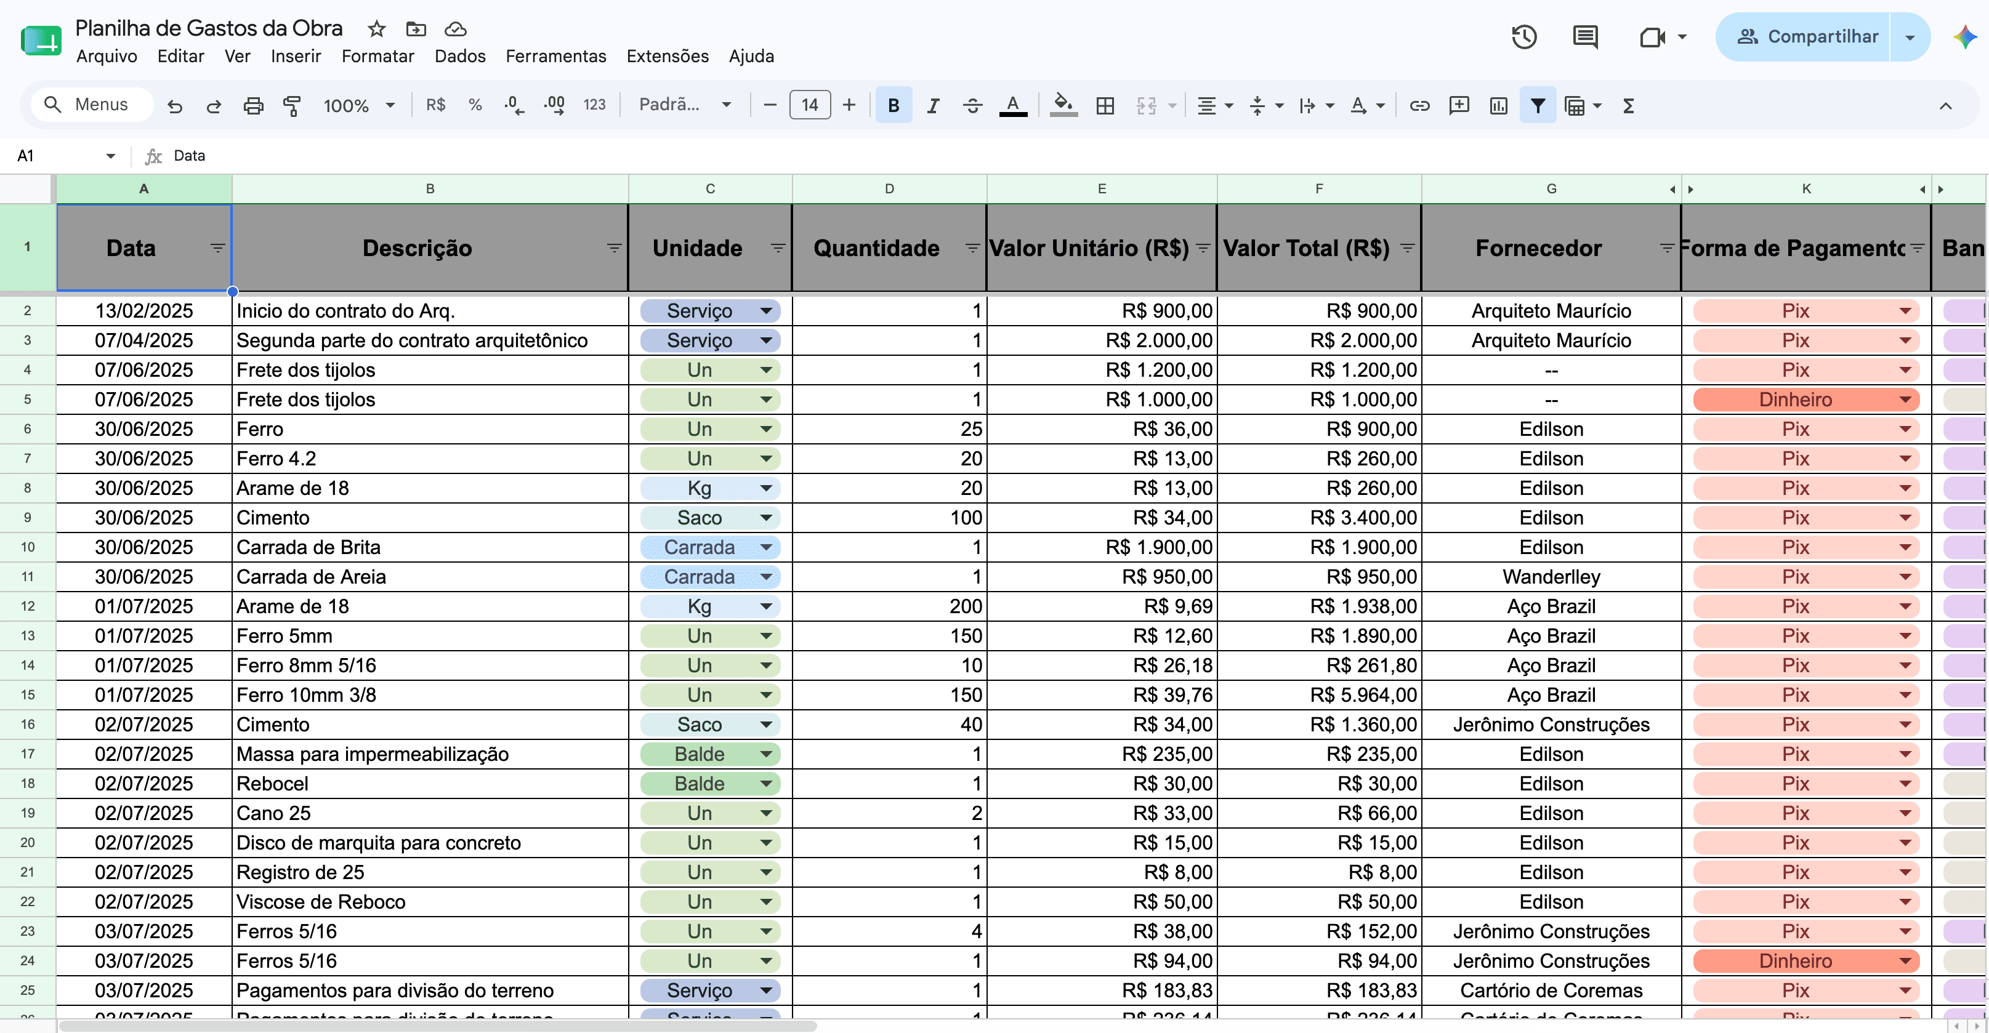Open more number formats 123
The width and height of the screenshot is (1989, 1033).
click(x=594, y=105)
